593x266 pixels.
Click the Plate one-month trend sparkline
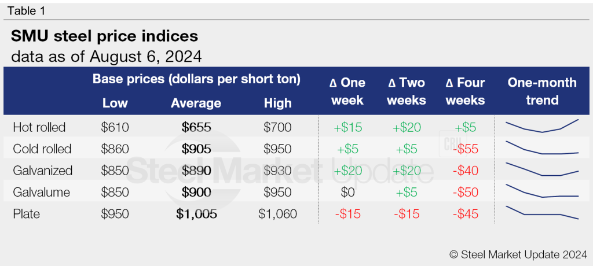point(541,213)
